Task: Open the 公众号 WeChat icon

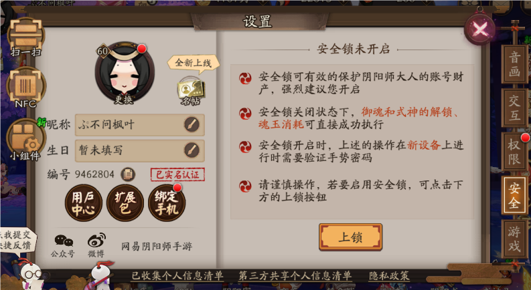Action: tap(64, 245)
